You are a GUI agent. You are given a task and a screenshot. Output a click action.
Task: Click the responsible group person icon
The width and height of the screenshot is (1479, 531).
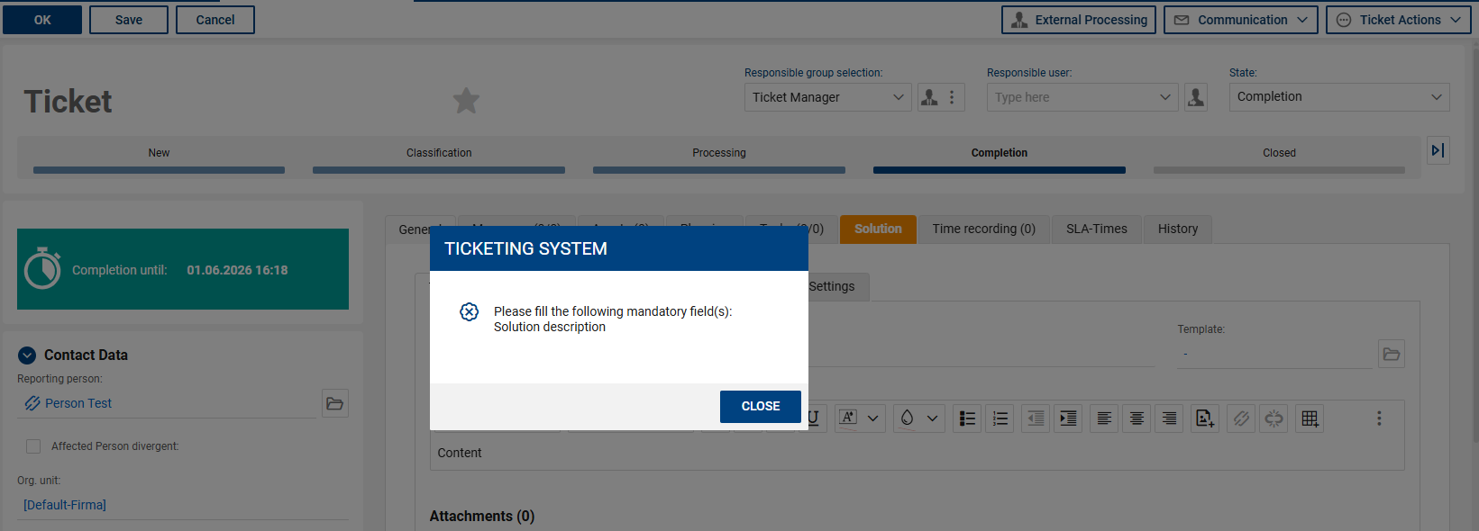[x=929, y=97]
